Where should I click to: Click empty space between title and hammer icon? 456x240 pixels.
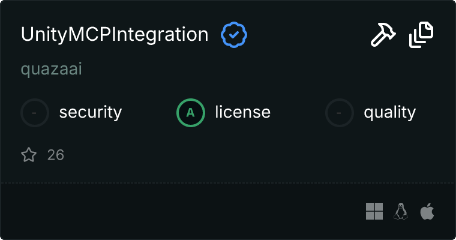point(306,35)
